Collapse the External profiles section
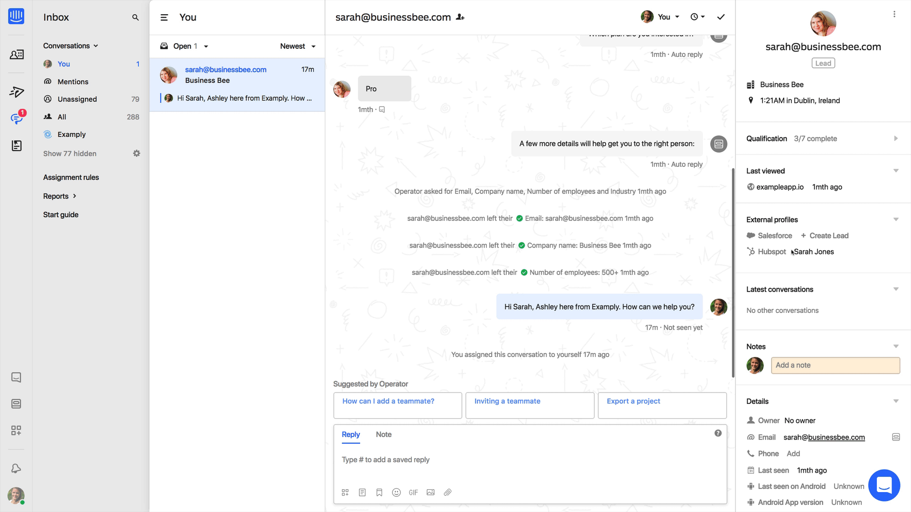The image size is (911, 512). (x=895, y=219)
